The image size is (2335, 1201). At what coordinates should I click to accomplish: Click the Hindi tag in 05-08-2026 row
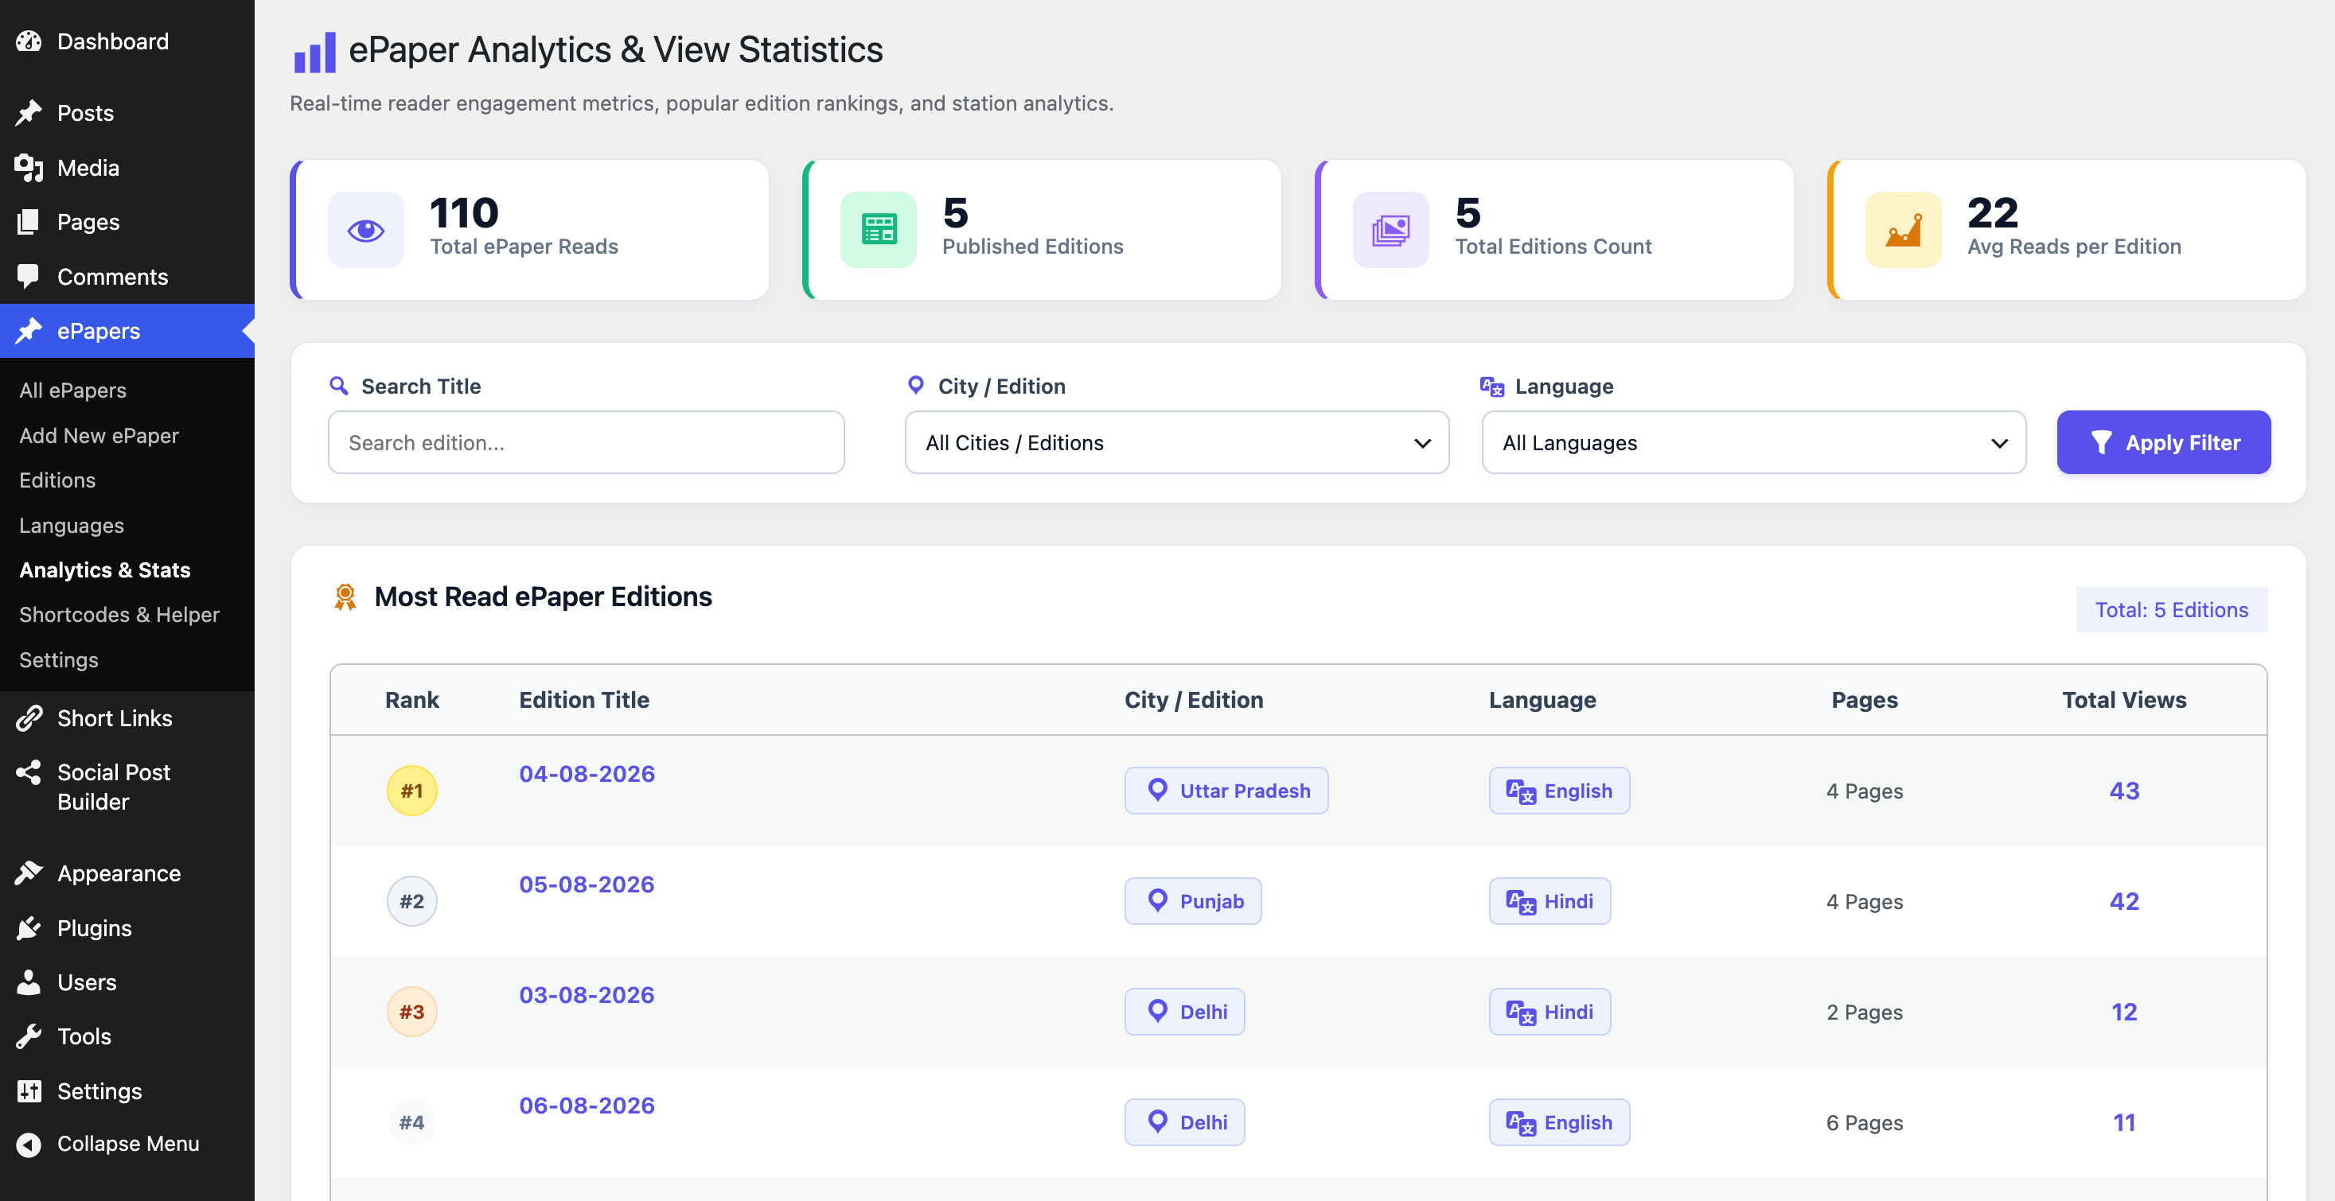(1550, 901)
